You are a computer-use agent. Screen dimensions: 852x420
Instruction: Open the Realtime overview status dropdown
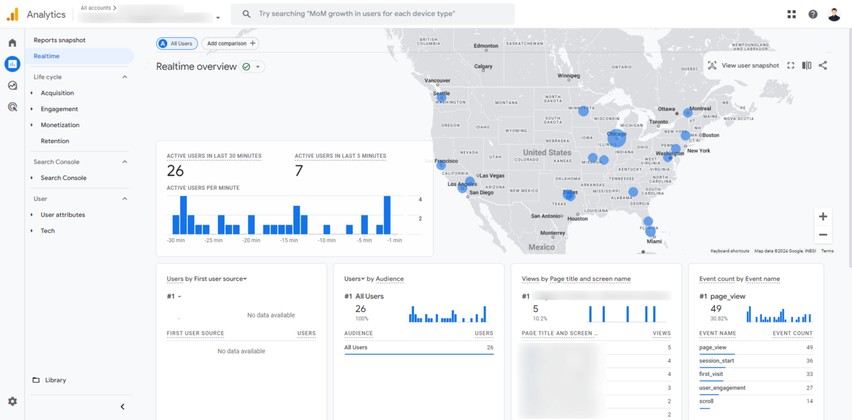[x=258, y=67]
